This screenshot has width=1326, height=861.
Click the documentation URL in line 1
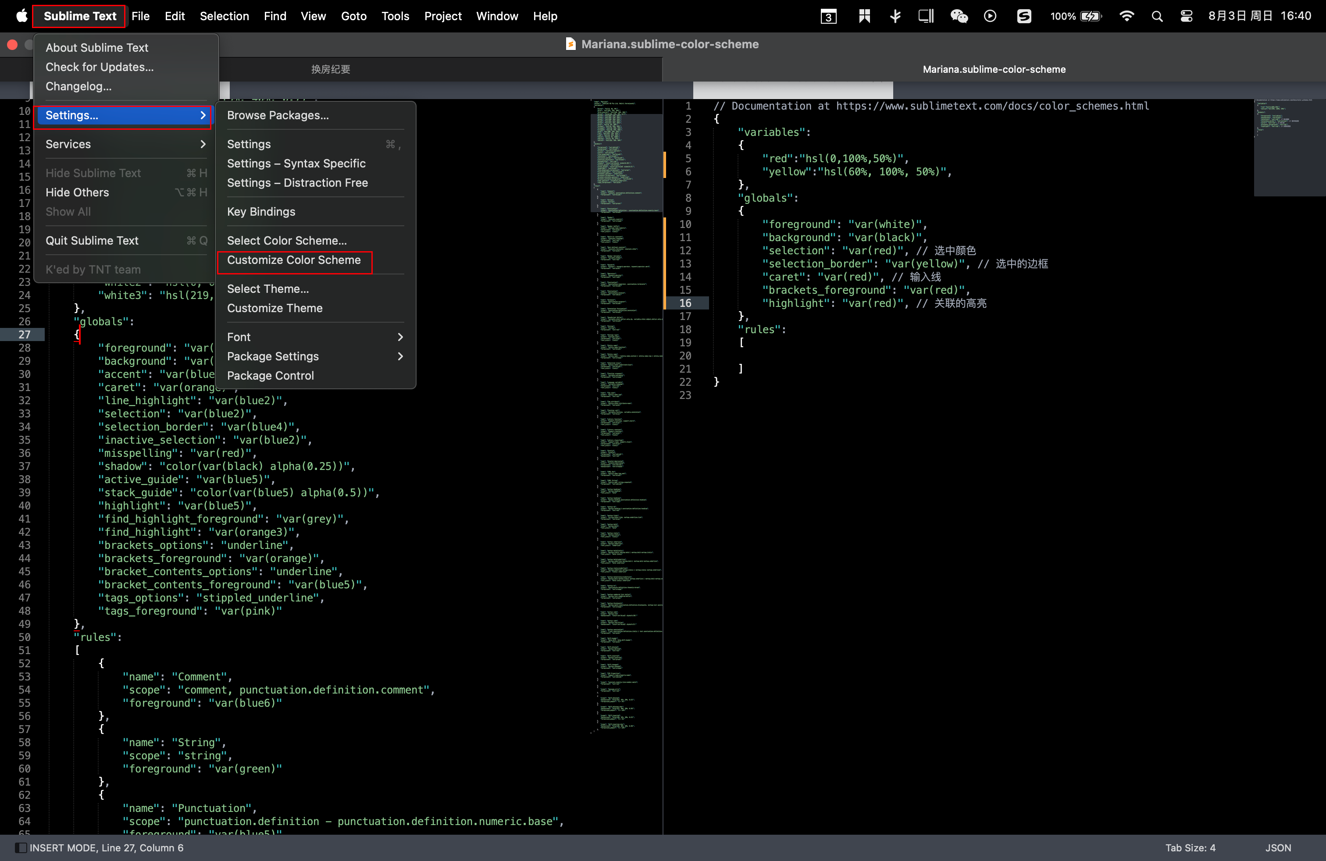pyautogui.click(x=992, y=106)
